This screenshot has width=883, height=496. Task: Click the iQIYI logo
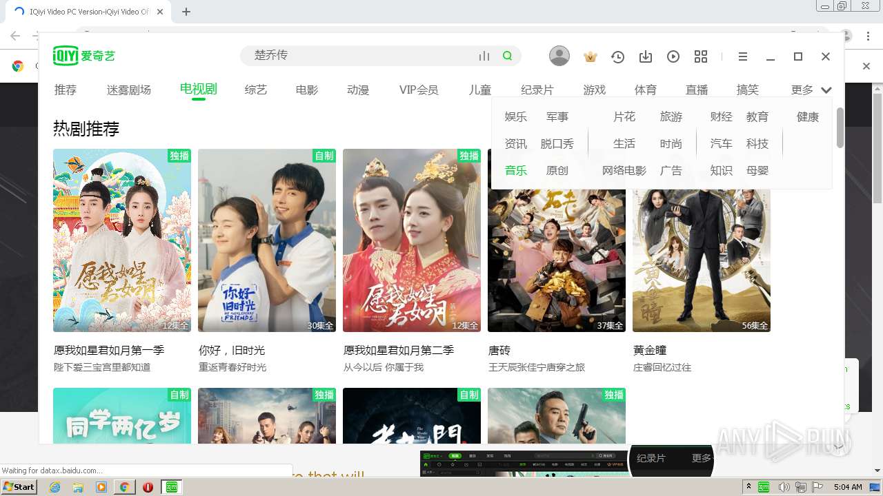(84, 56)
